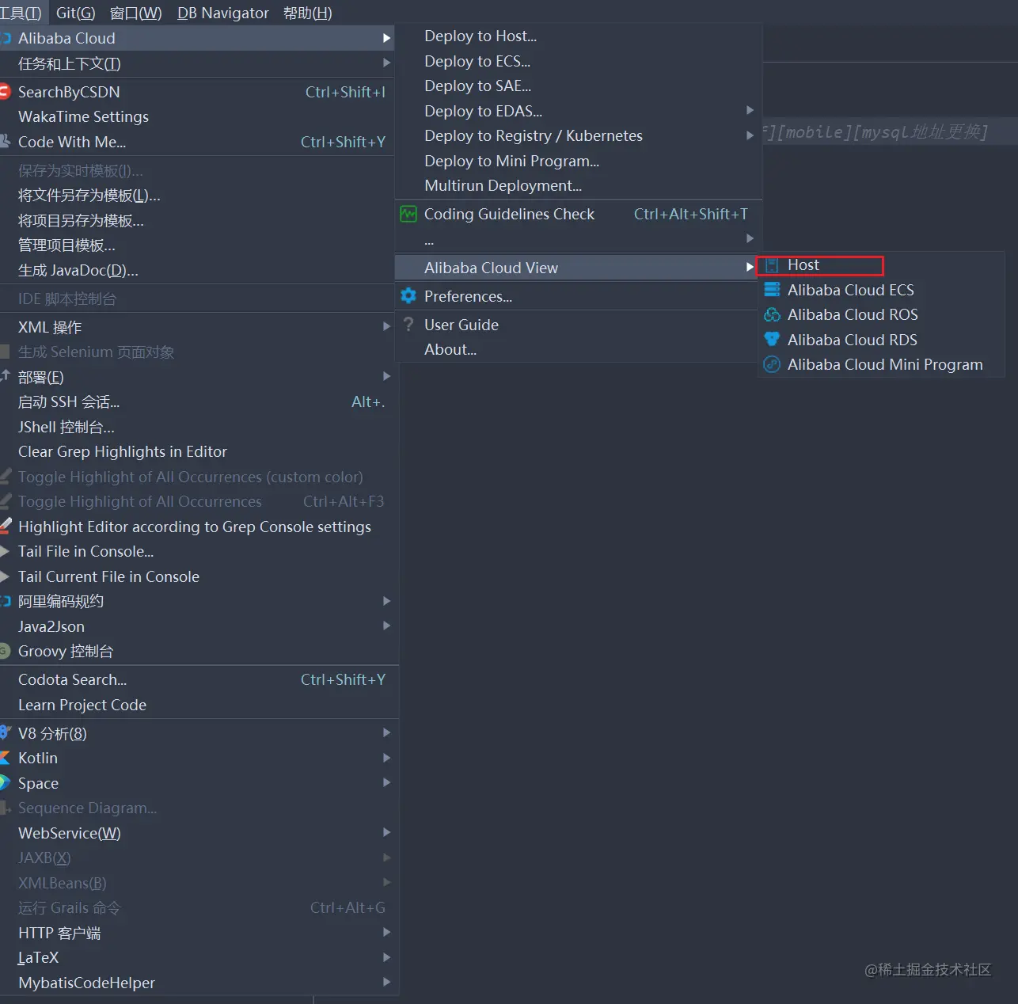This screenshot has width=1018, height=1004.
Task: Click the Highlight Editor pencil icon
Action: point(5,527)
